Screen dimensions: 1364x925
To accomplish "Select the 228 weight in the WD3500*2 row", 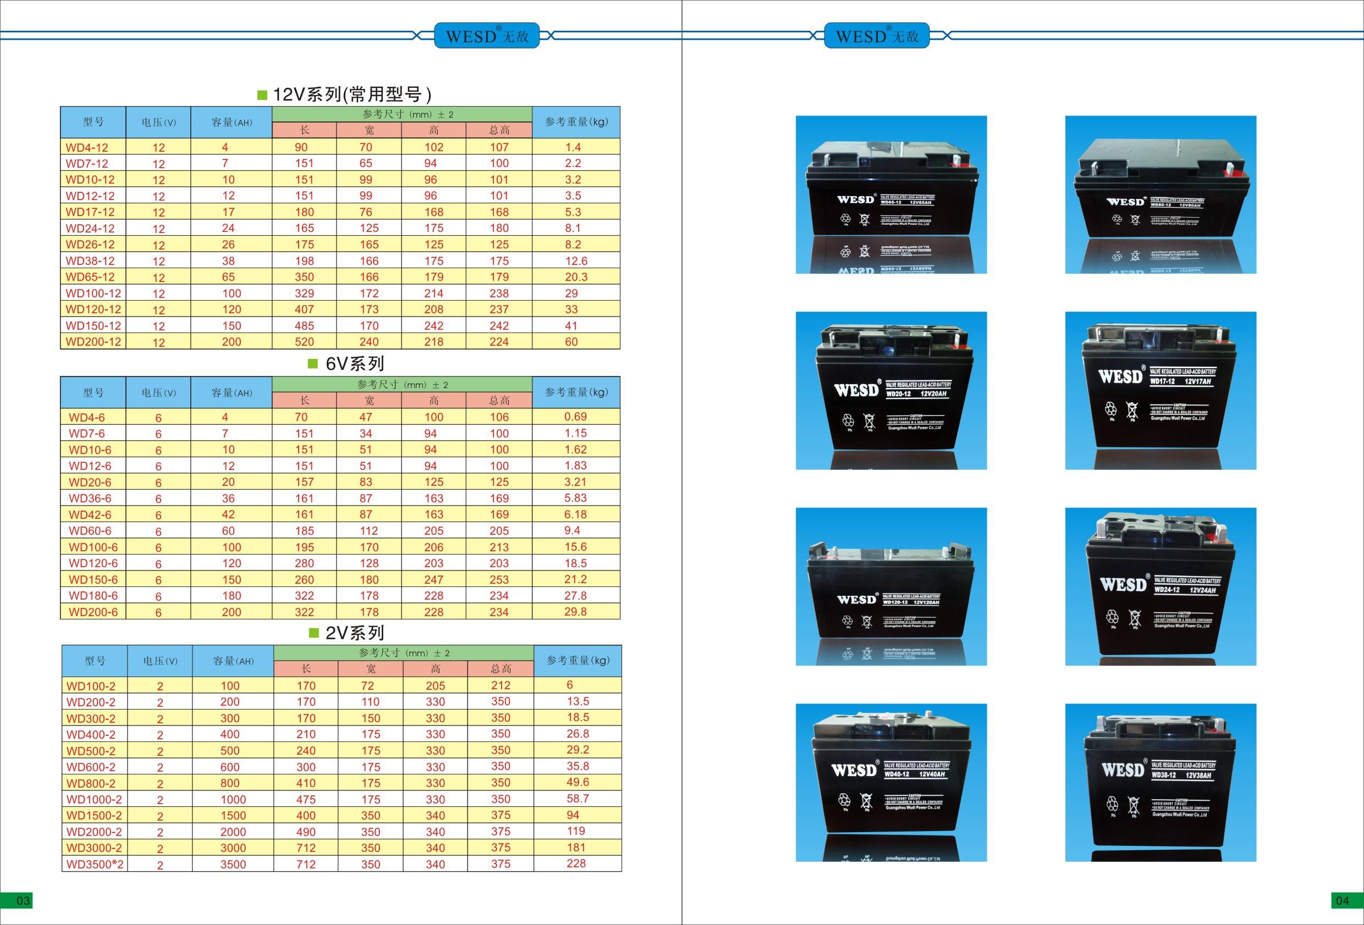I will point(576,863).
